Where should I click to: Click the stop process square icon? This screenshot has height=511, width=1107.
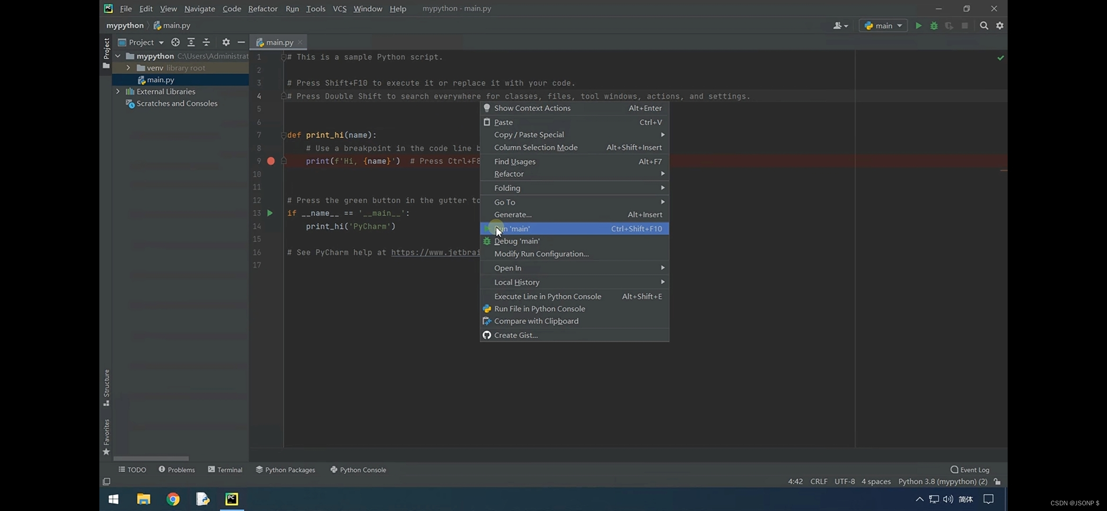[965, 26]
